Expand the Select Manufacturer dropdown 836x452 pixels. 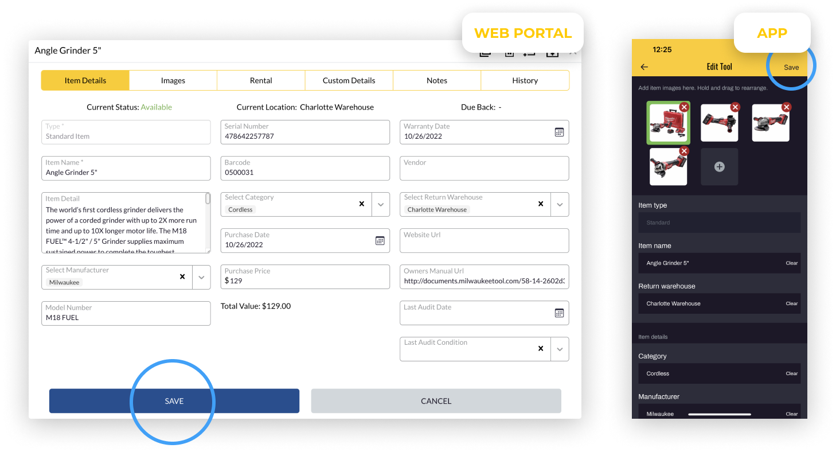201,277
